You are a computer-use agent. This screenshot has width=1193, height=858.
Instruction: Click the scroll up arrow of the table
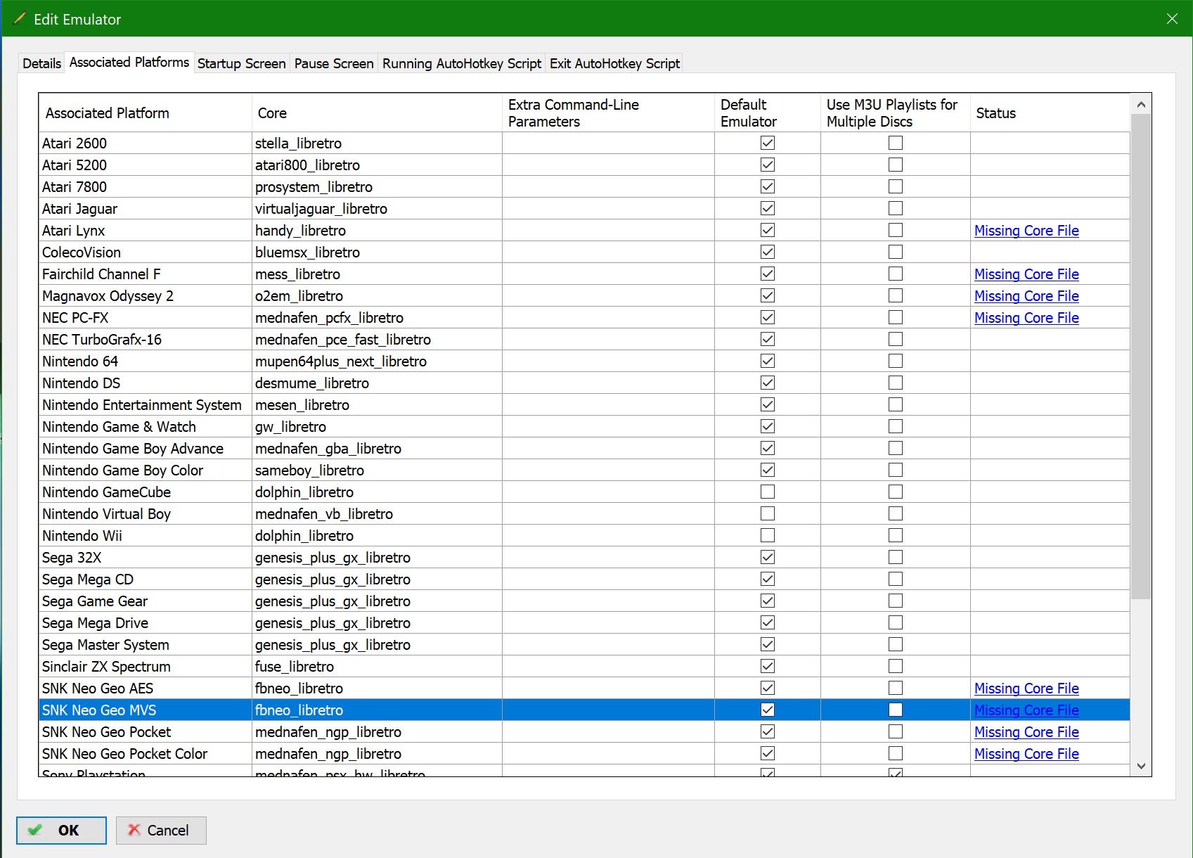(x=1141, y=105)
